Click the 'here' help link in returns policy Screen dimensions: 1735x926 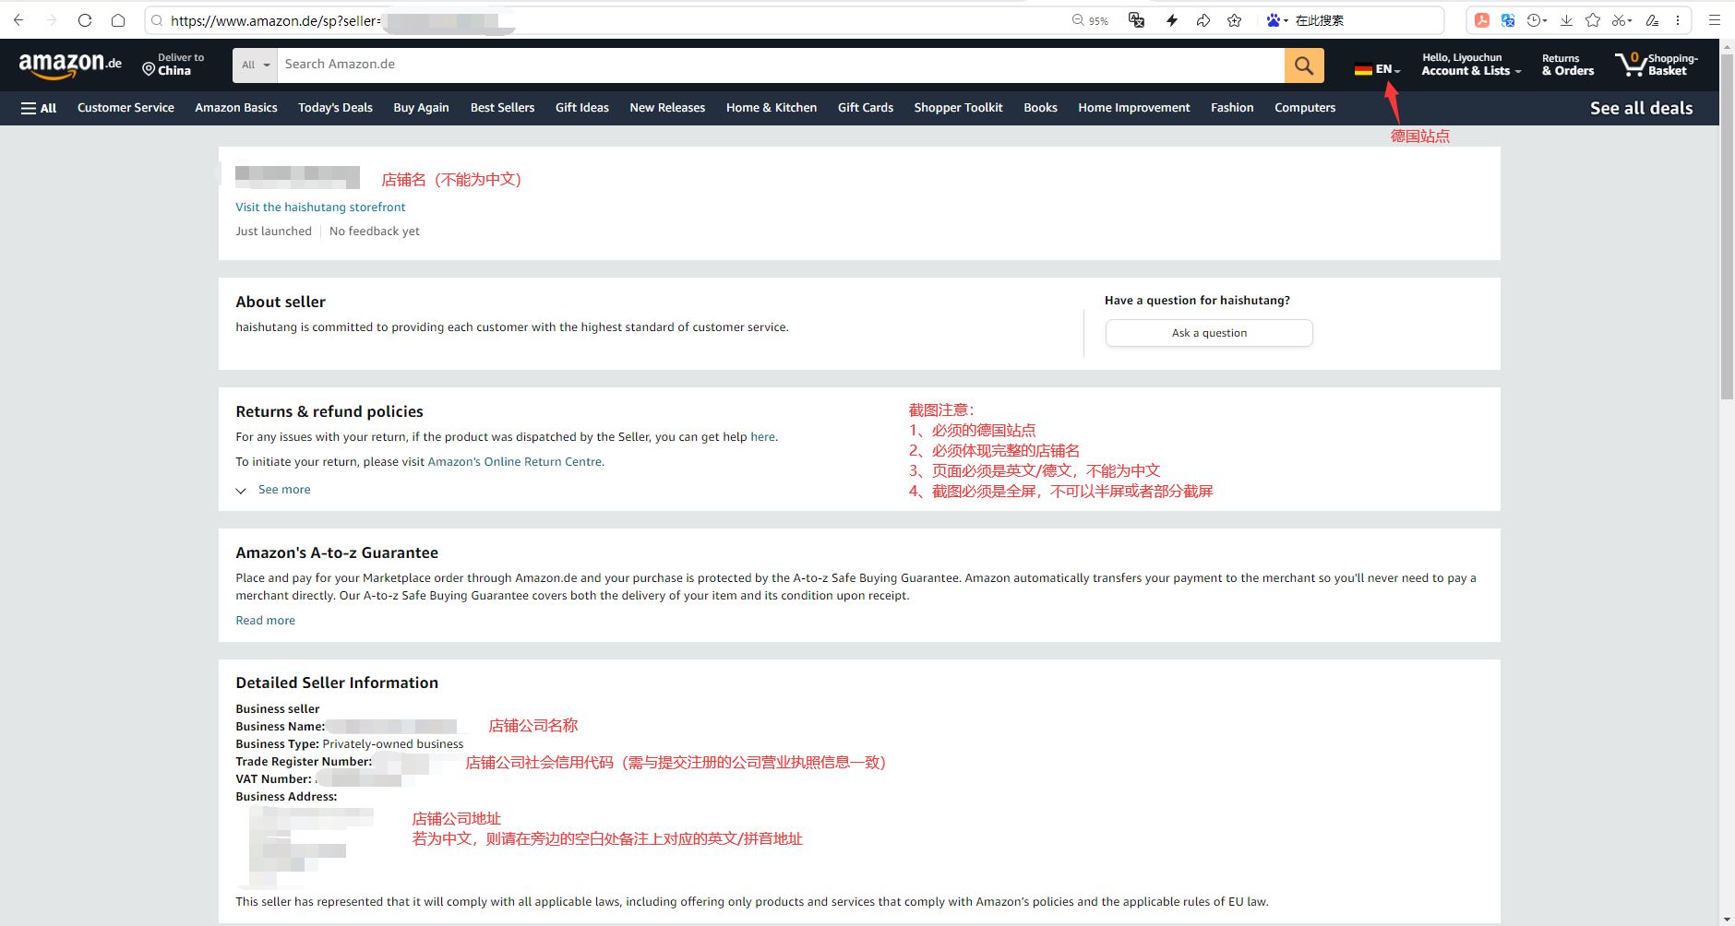point(762,437)
